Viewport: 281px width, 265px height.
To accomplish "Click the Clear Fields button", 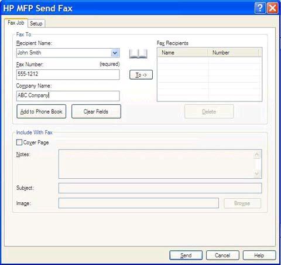I will [96, 111].
